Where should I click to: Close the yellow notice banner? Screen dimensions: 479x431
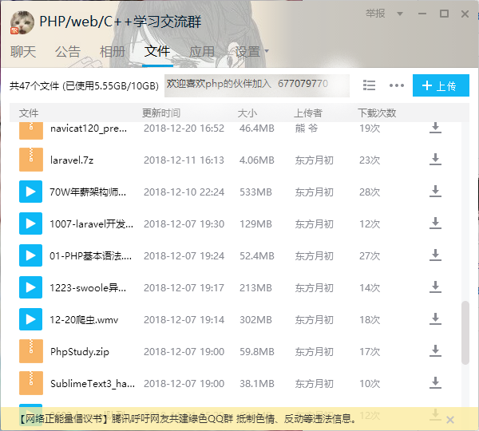coord(450,420)
